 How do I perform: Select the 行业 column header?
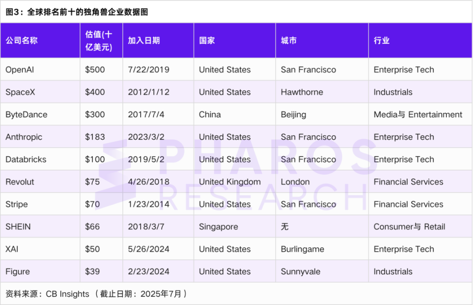(382, 41)
